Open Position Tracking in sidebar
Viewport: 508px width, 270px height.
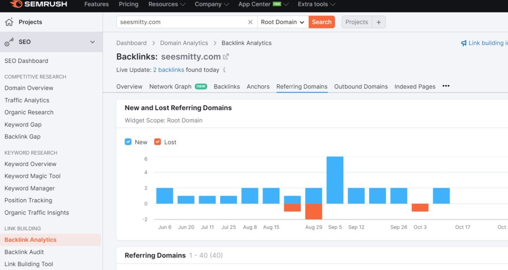pyautogui.click(x=28, y=200)
